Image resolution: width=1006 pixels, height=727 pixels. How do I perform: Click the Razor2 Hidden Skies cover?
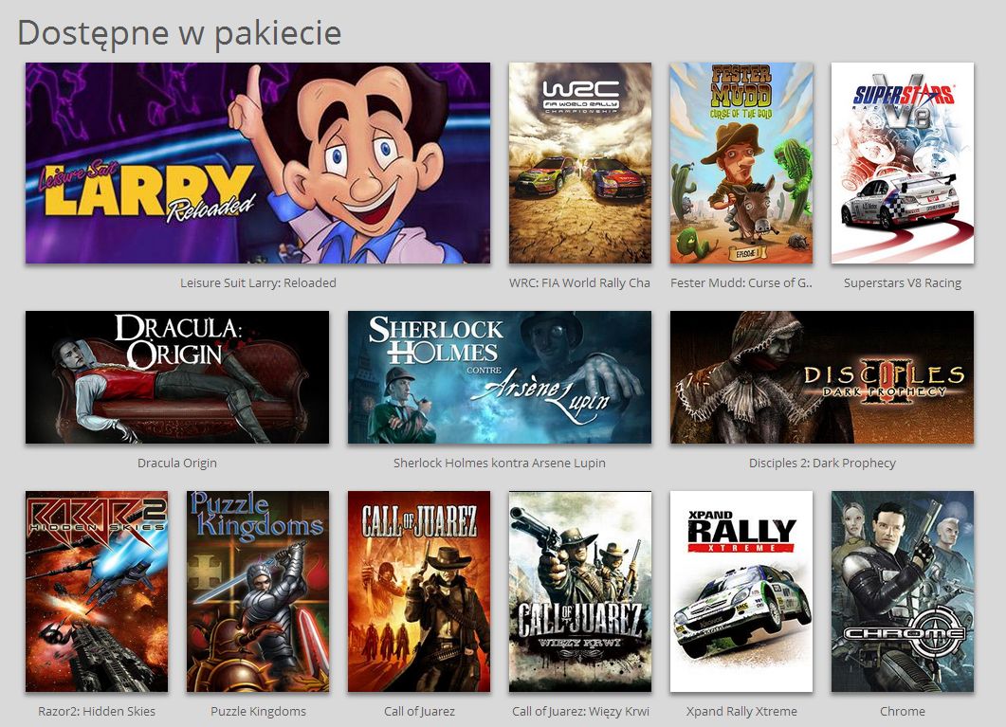97,591
